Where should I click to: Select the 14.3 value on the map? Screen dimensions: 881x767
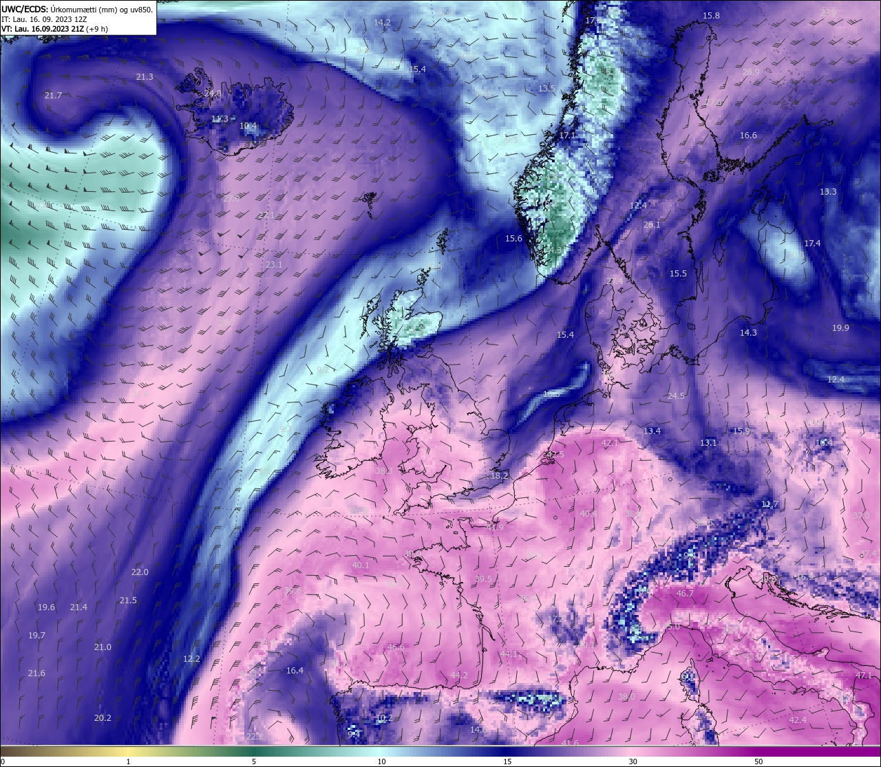coord(748,333)
